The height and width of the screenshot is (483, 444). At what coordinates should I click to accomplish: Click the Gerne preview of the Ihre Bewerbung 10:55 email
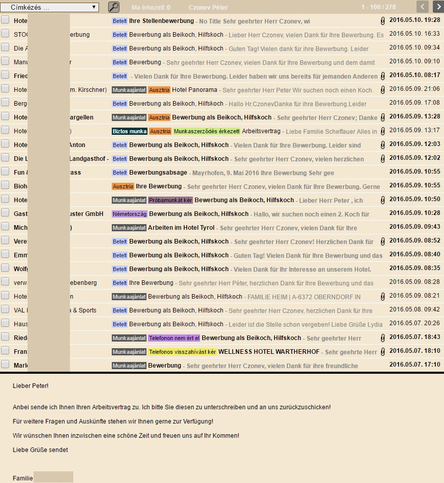(284, 187)
